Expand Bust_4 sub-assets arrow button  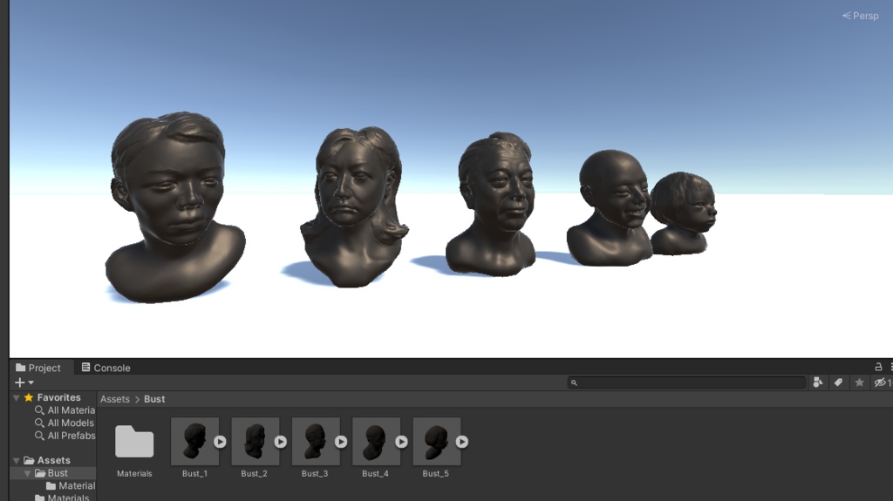401,441
